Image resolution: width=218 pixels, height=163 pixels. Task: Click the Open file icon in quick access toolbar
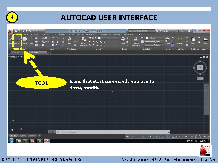(x=20, y=31)
